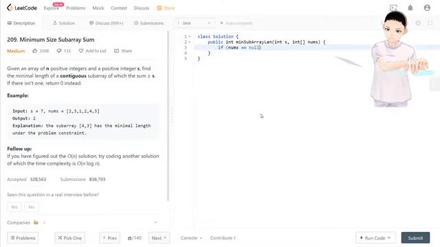Submit the solution
Screen dimensions: 440x247
pos(415,238)
